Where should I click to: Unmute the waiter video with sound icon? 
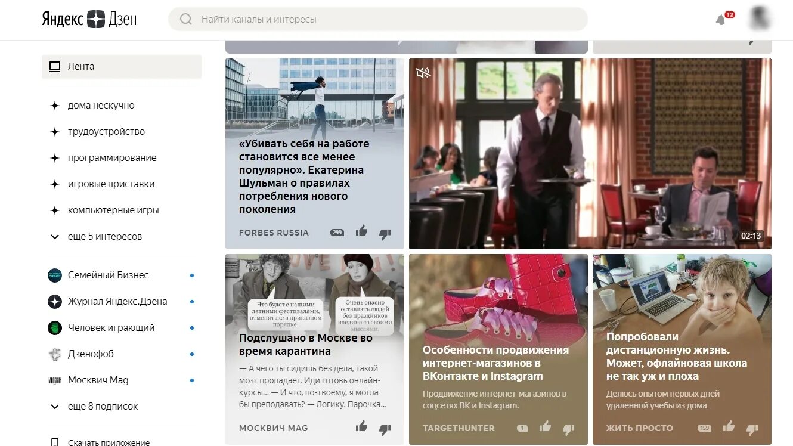click(x=423, y=73)
